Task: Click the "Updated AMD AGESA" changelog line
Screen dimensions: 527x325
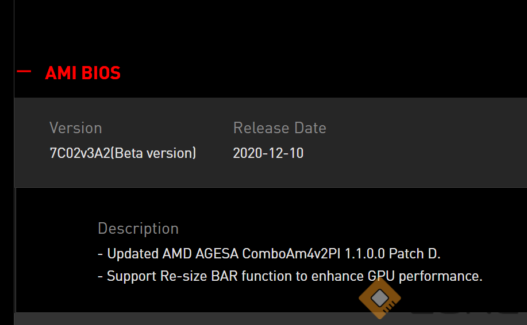Action: click(269, 253)
